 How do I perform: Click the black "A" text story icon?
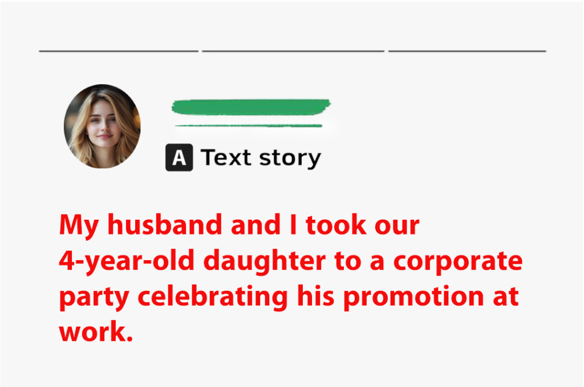[179, 158]
